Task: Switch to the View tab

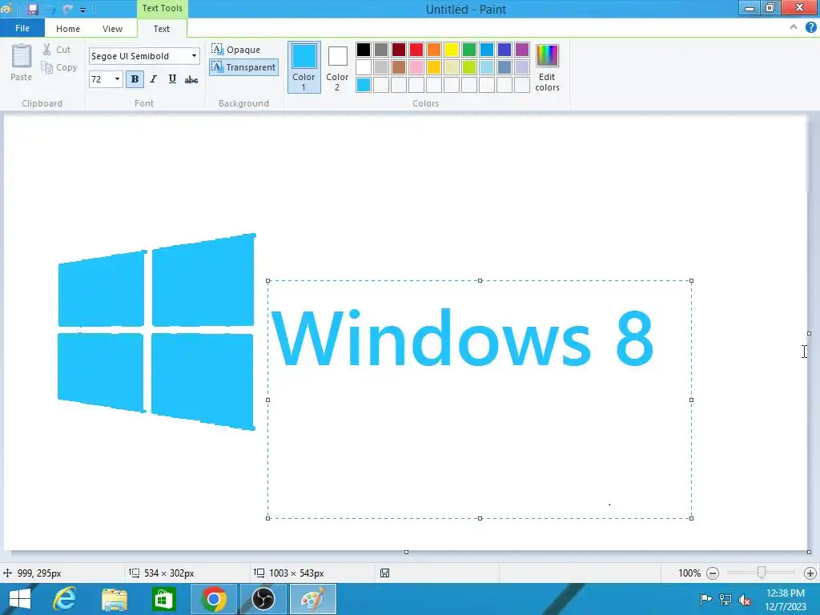Action: click(112, 29)
